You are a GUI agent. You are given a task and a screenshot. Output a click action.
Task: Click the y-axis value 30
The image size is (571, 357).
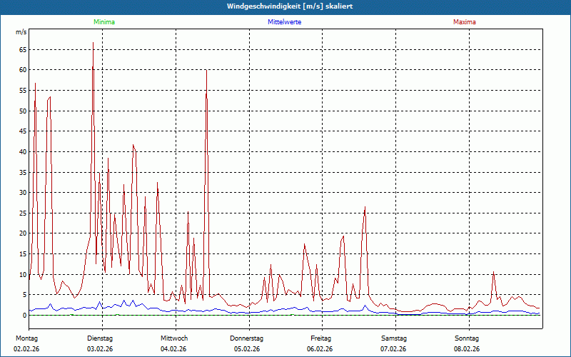[x=22, y=193]
